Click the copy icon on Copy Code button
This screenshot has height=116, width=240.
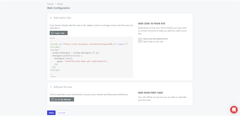tap(52, 33)
